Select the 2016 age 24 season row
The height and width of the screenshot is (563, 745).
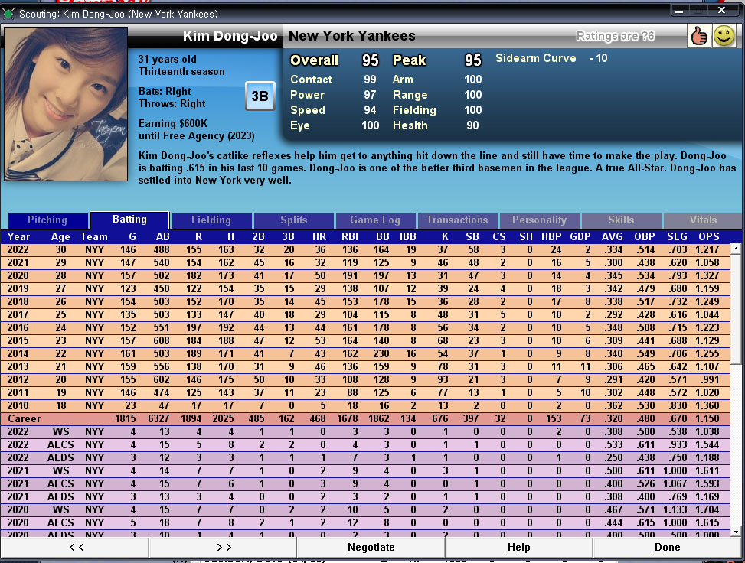(x=365, y=328)
